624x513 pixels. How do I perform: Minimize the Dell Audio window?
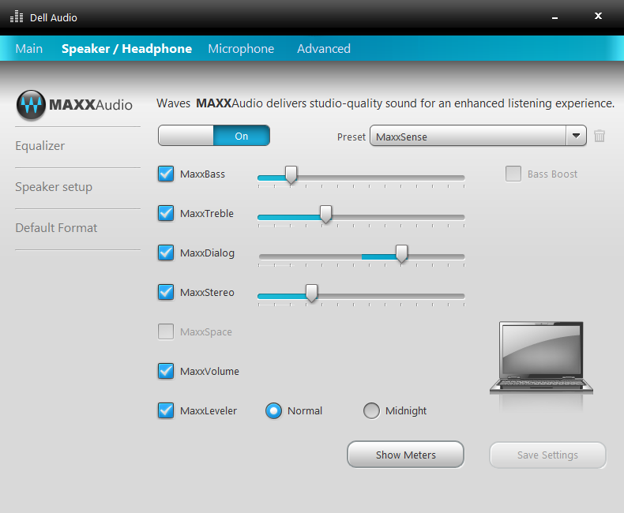tap(554, 17)
